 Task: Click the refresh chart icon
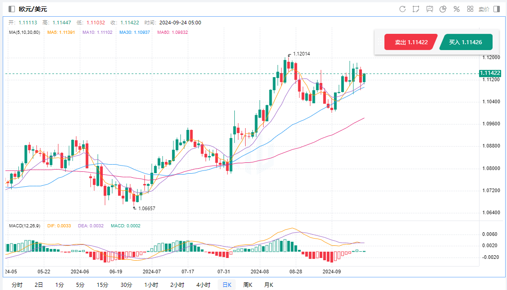click(x=402, y=9)
